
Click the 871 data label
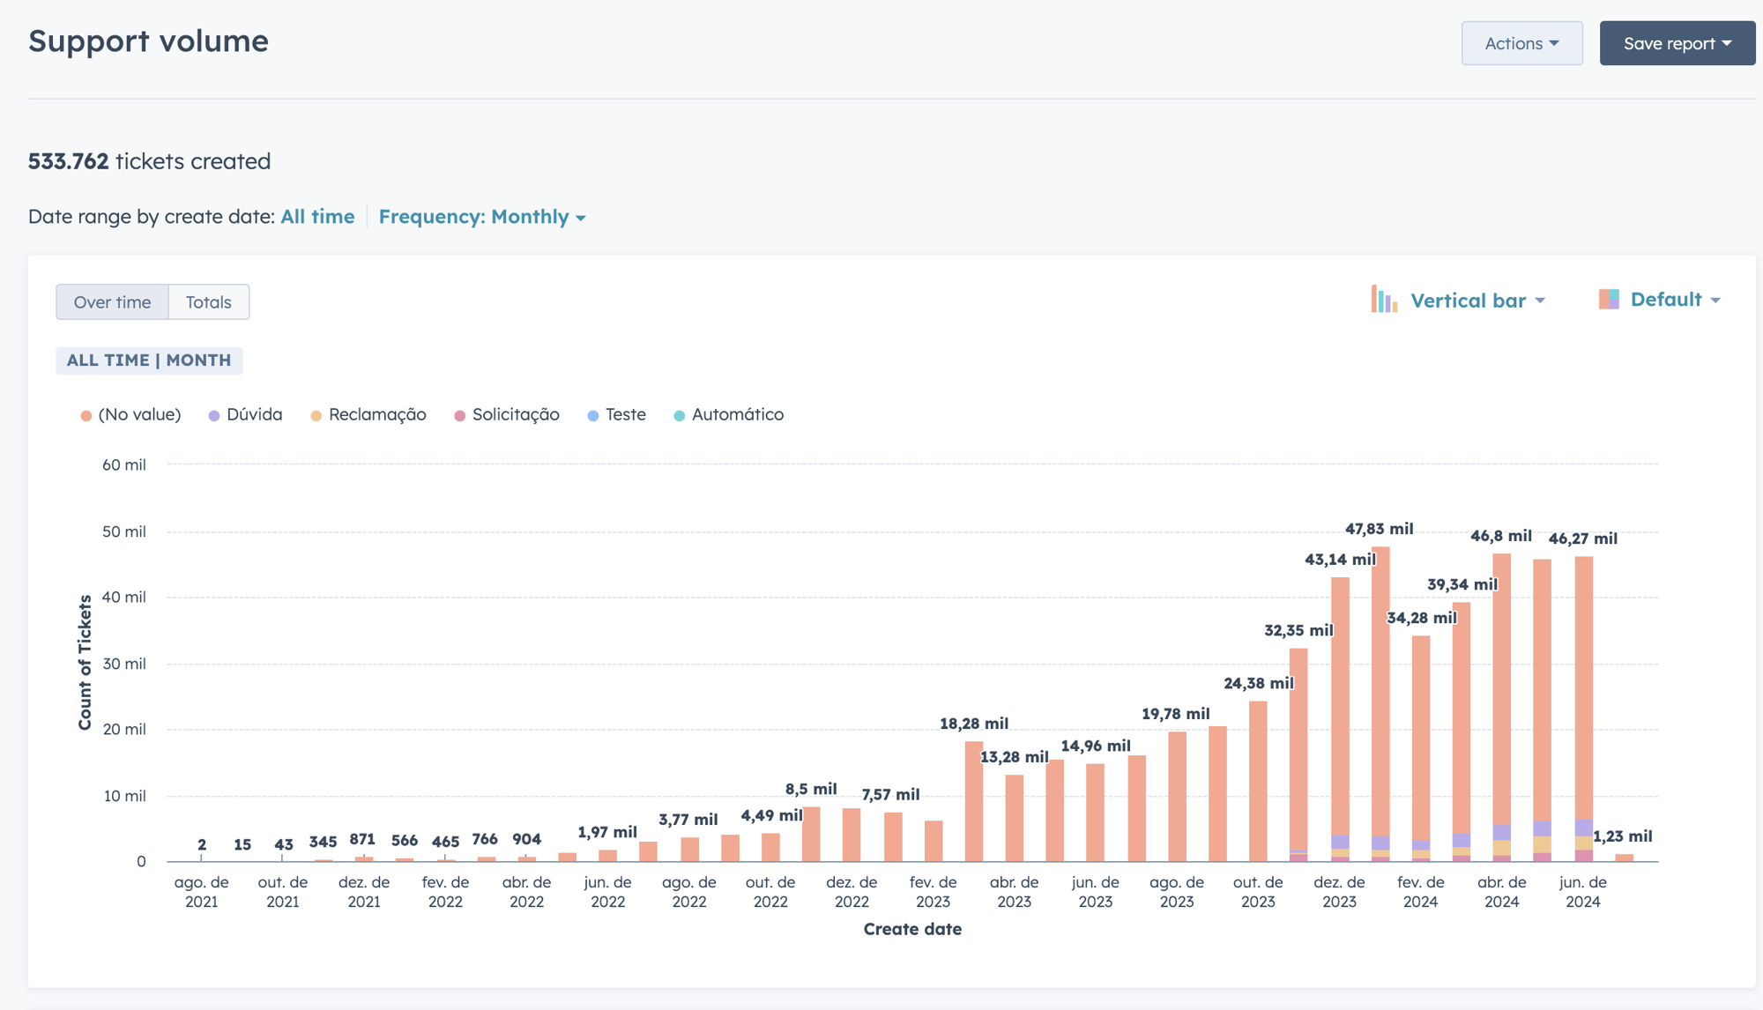tap(362, 839)
